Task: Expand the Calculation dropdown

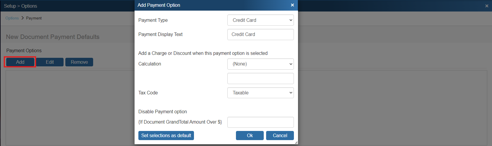Action: click(260, 64)
